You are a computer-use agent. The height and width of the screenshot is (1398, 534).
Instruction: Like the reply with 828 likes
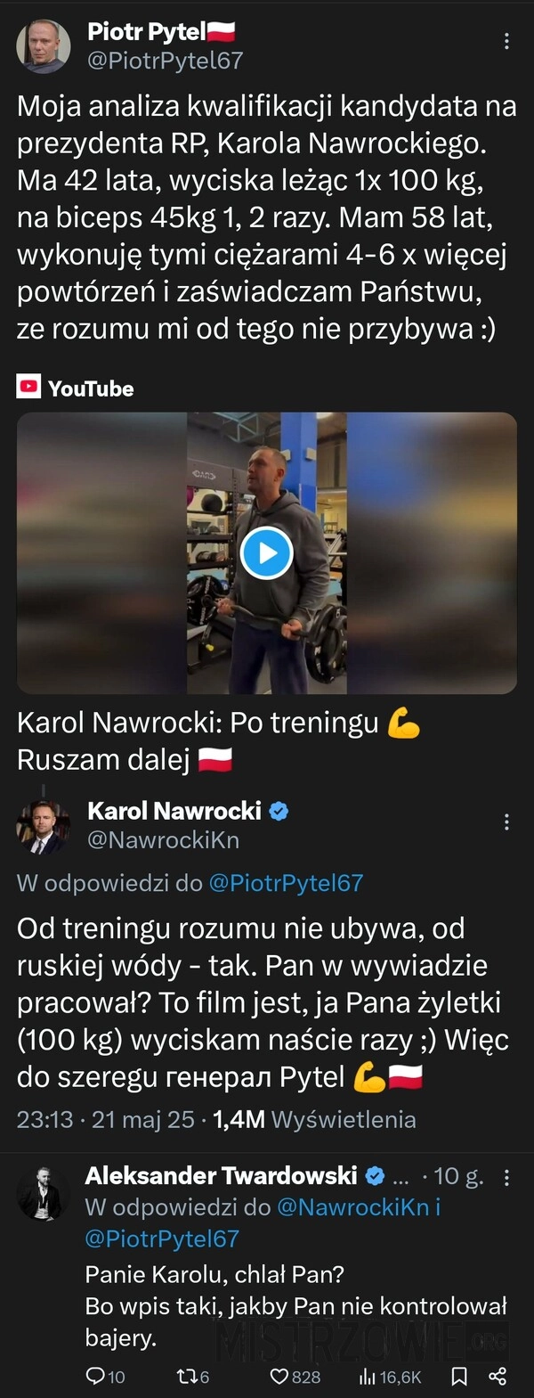pos(295,1377)
